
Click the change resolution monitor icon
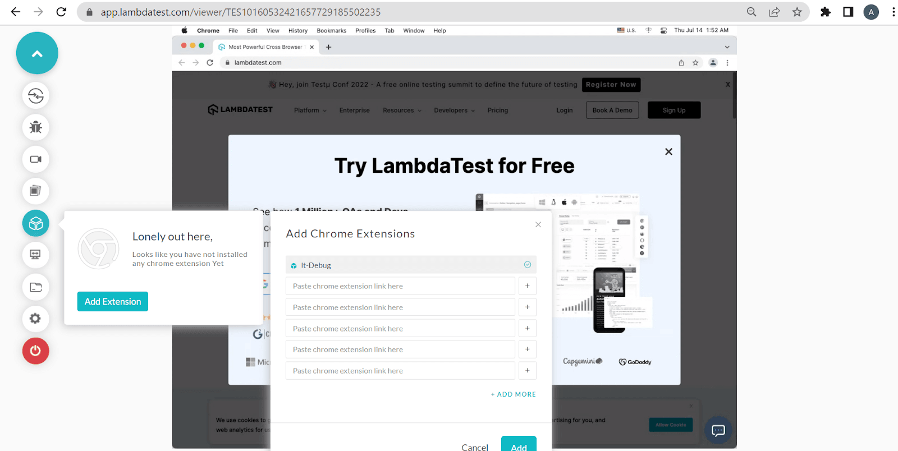36,255
